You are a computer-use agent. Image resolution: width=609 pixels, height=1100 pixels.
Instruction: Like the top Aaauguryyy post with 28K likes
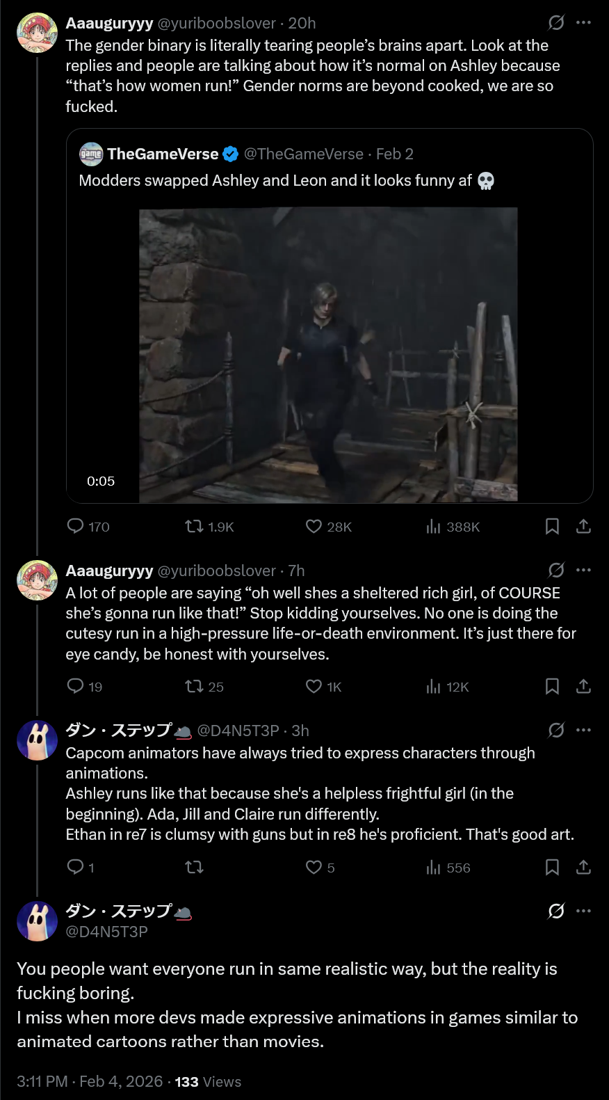314,527
